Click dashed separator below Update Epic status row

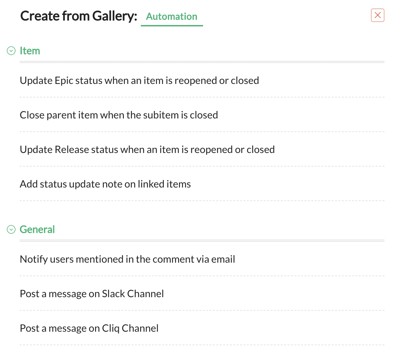(202, 97)
